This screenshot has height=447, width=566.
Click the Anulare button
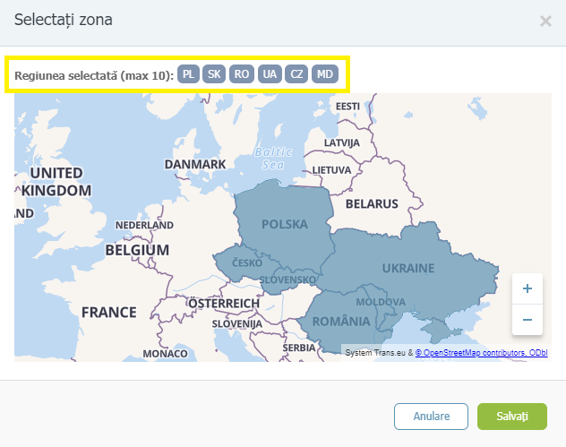point(432,417)
